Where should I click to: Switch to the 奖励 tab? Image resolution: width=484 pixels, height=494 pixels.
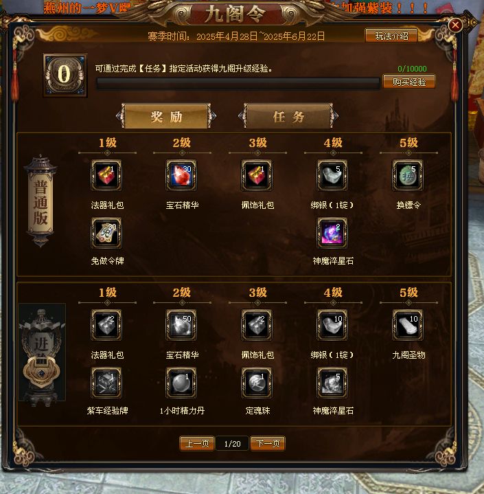click(x=166, y=116)
